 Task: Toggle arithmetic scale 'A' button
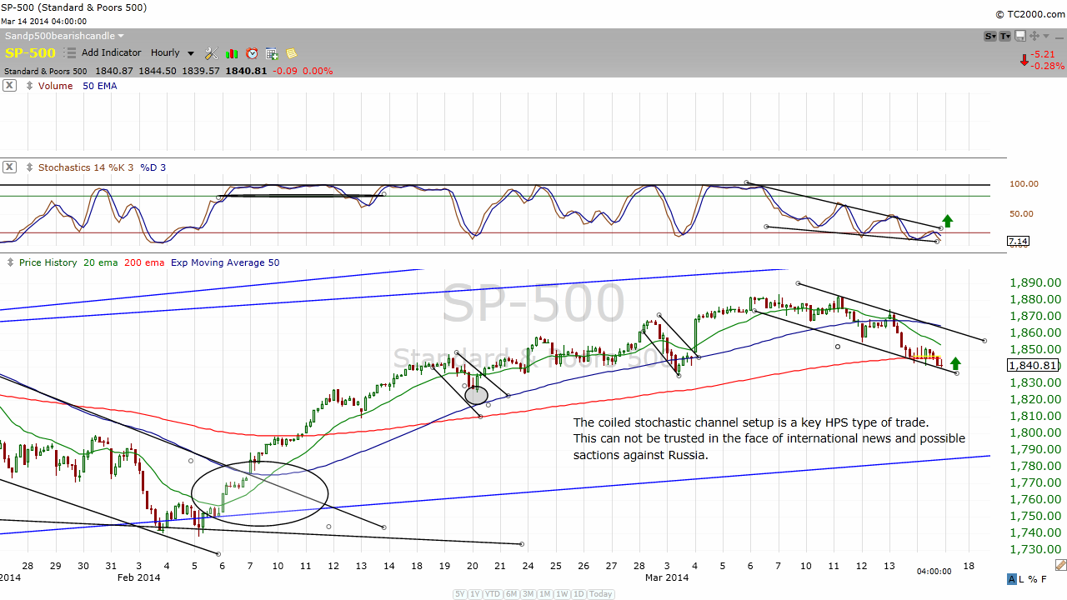pyautogui.click(x=1012, y=579)
